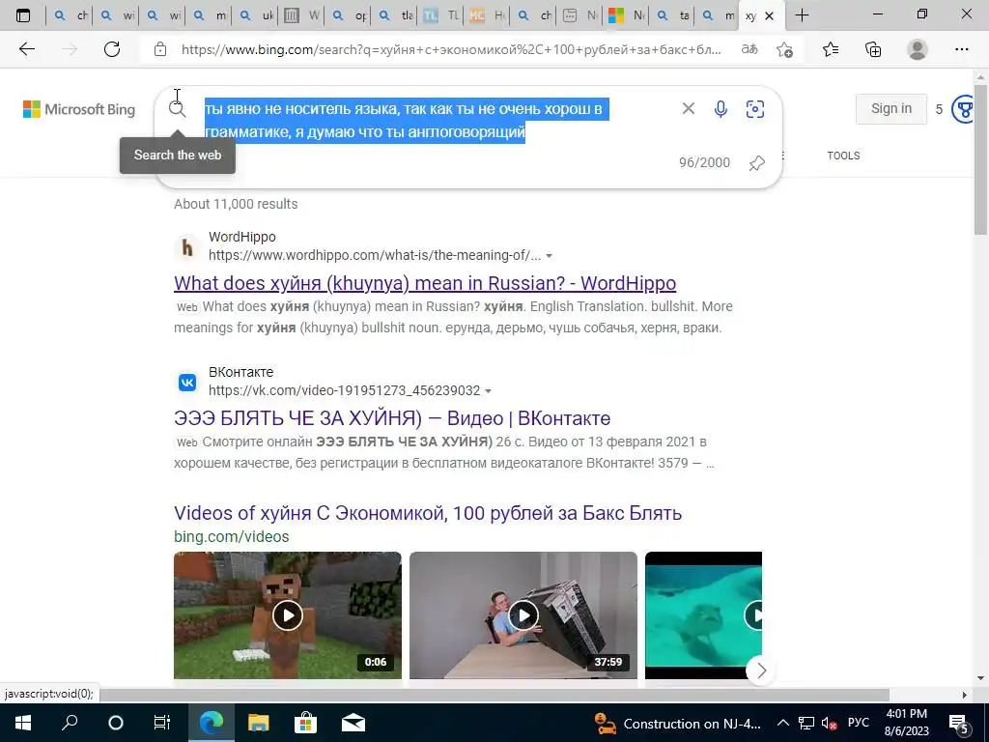Click the Edge icon in taskbar
This screenshot has width=989, height=742.
[211, 723]
